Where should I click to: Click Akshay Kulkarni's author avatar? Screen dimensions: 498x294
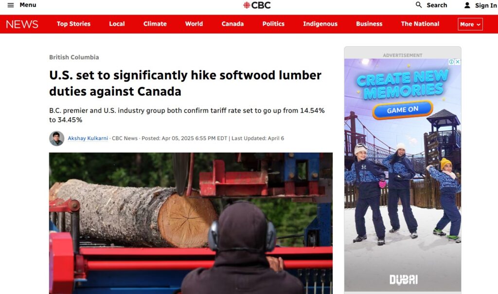tap(56, 138)
